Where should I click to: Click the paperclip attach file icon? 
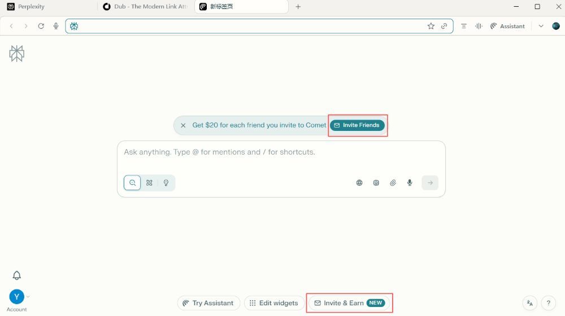(x=393, y=183)
